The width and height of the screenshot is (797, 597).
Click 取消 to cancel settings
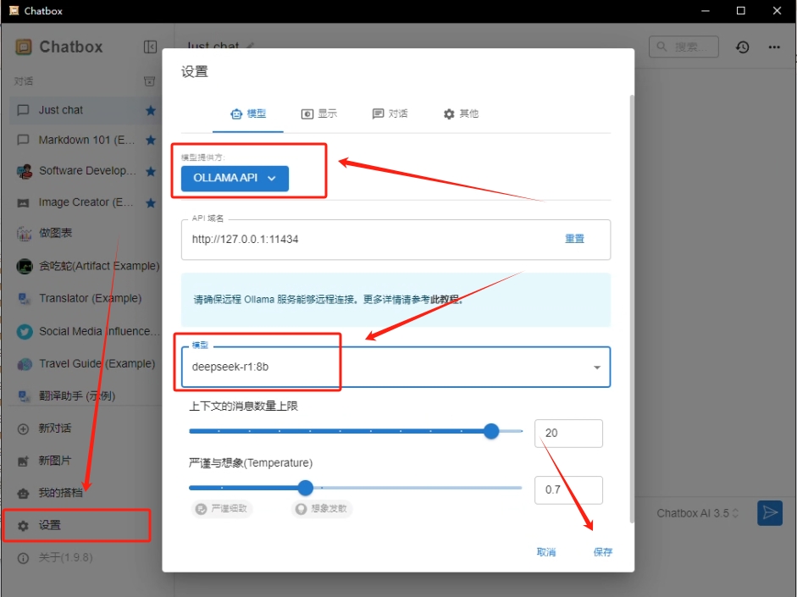(546, 552)
